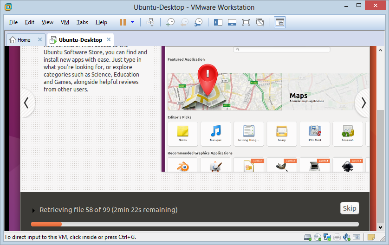Click the CD/DVD drive status icon
This screenshot has height=245, width=389.
(x=318, y=237)
